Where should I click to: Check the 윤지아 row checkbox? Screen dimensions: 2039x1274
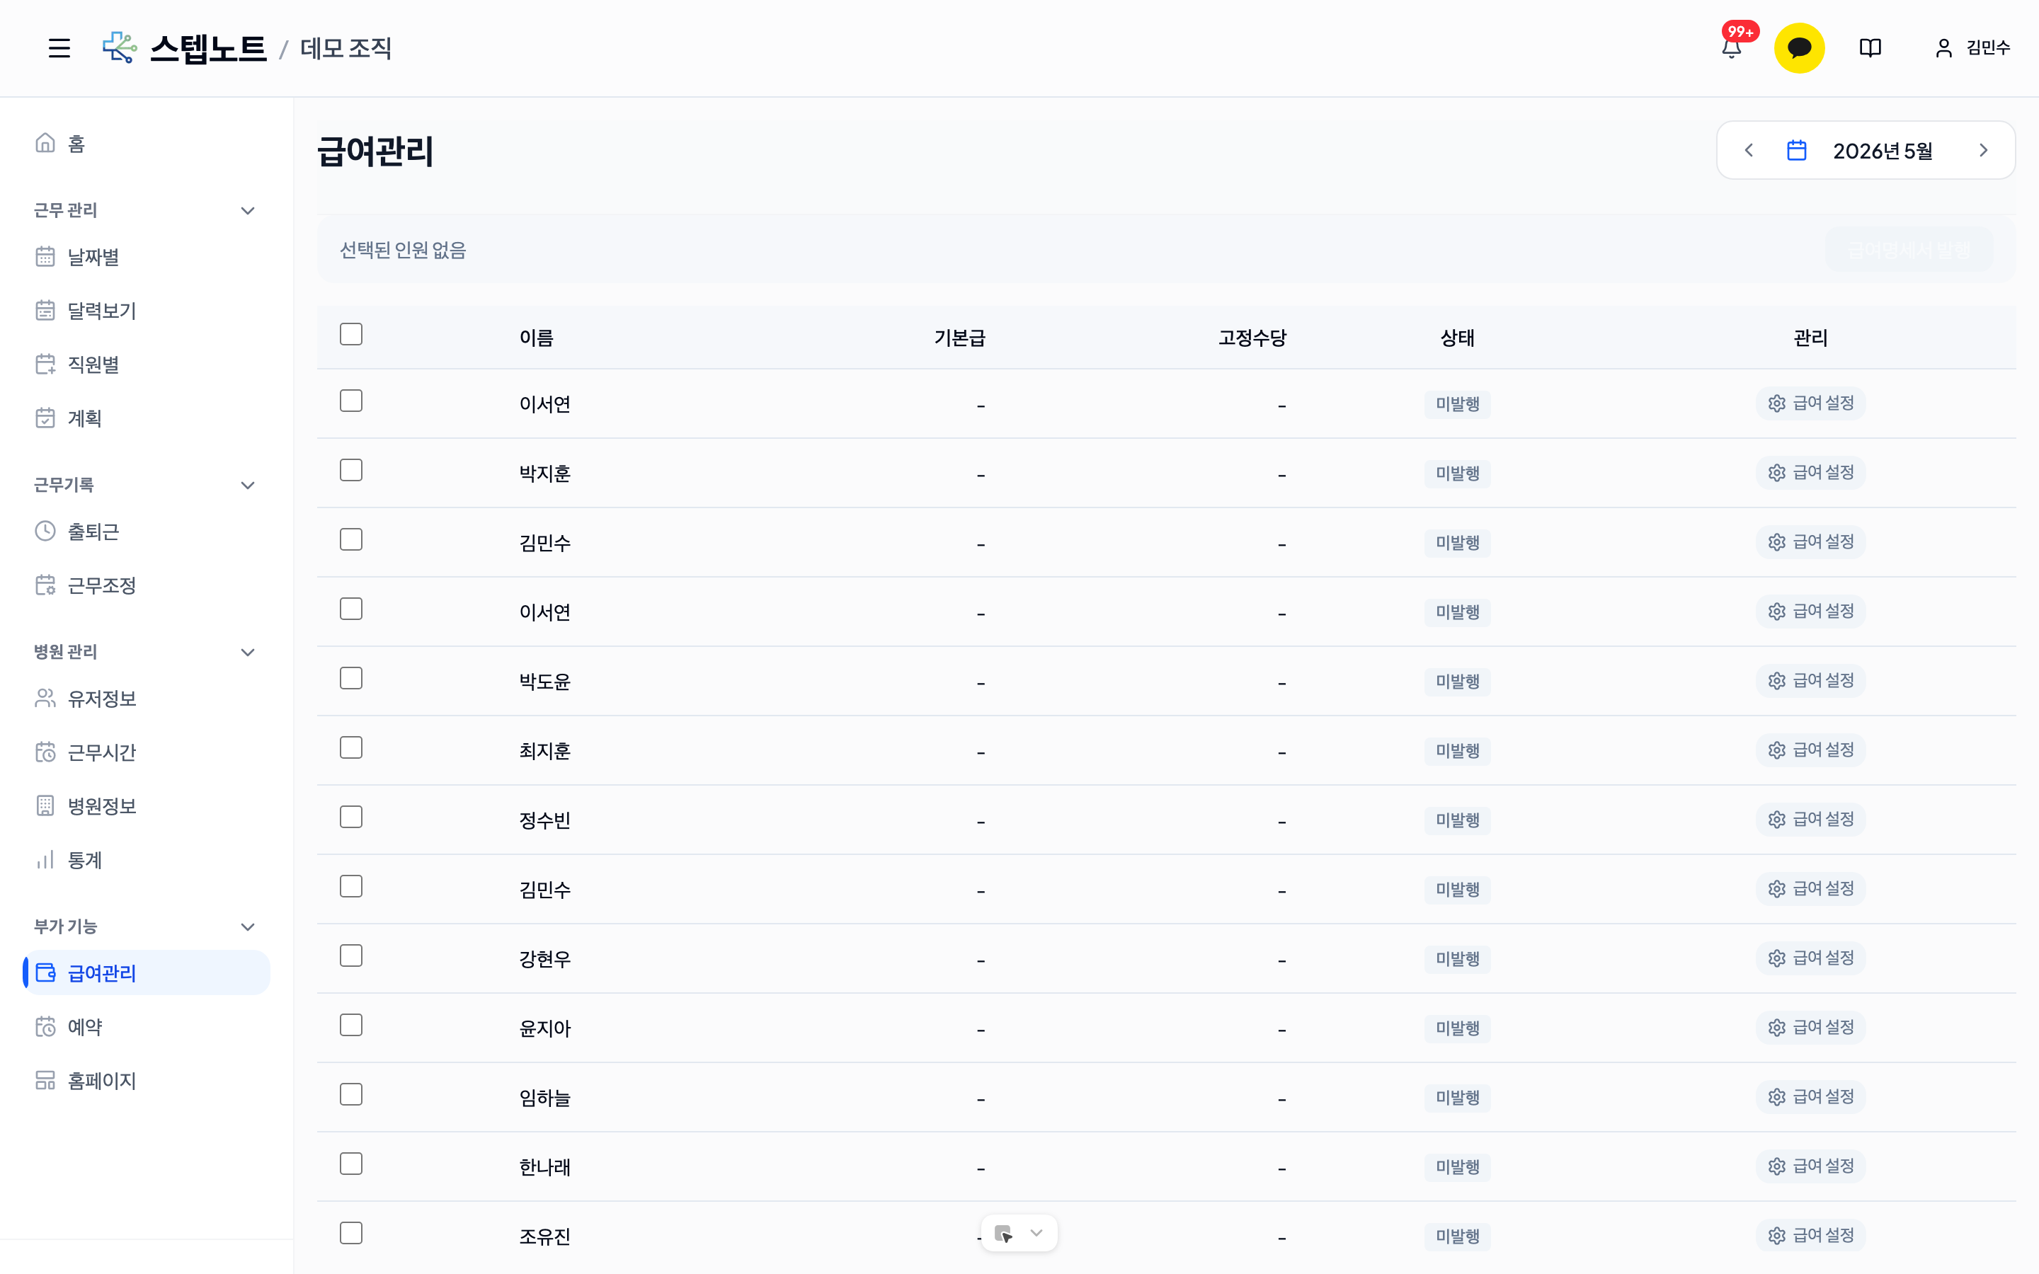point(351,1025)
